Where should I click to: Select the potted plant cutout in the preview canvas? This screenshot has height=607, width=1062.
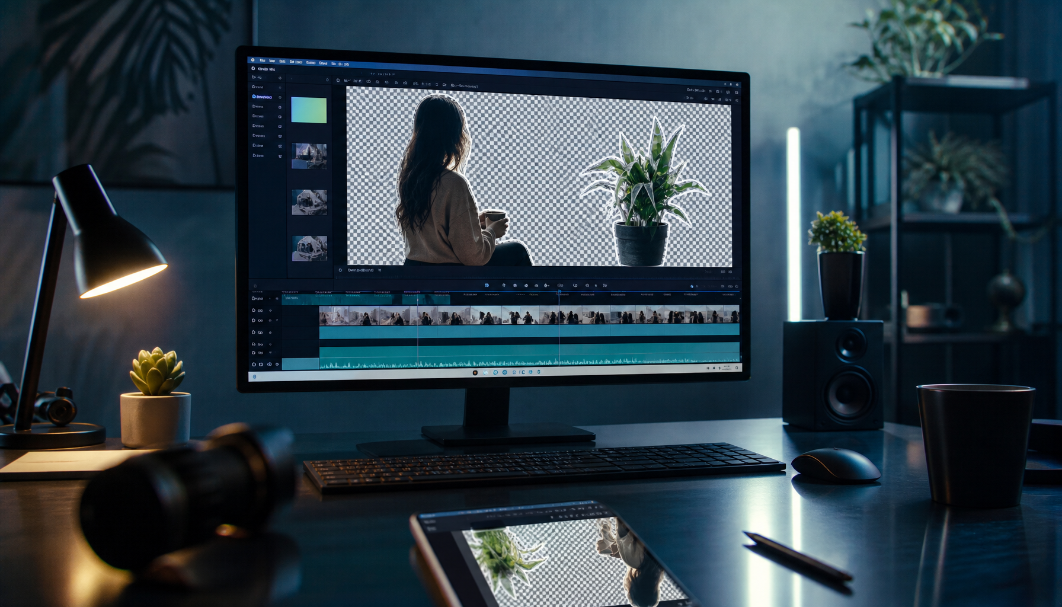pyautogui.click(x=644, y=193)
